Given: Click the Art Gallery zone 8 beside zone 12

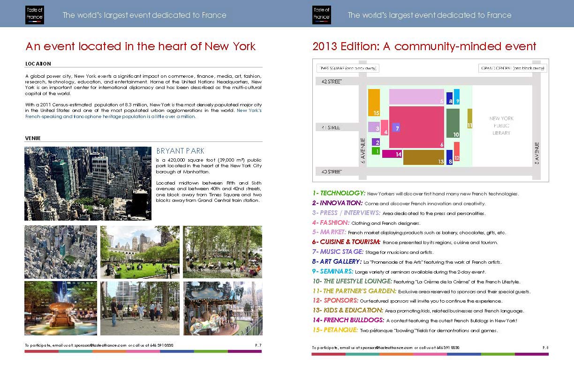Looking at the screenshot, I should point(449,157).
